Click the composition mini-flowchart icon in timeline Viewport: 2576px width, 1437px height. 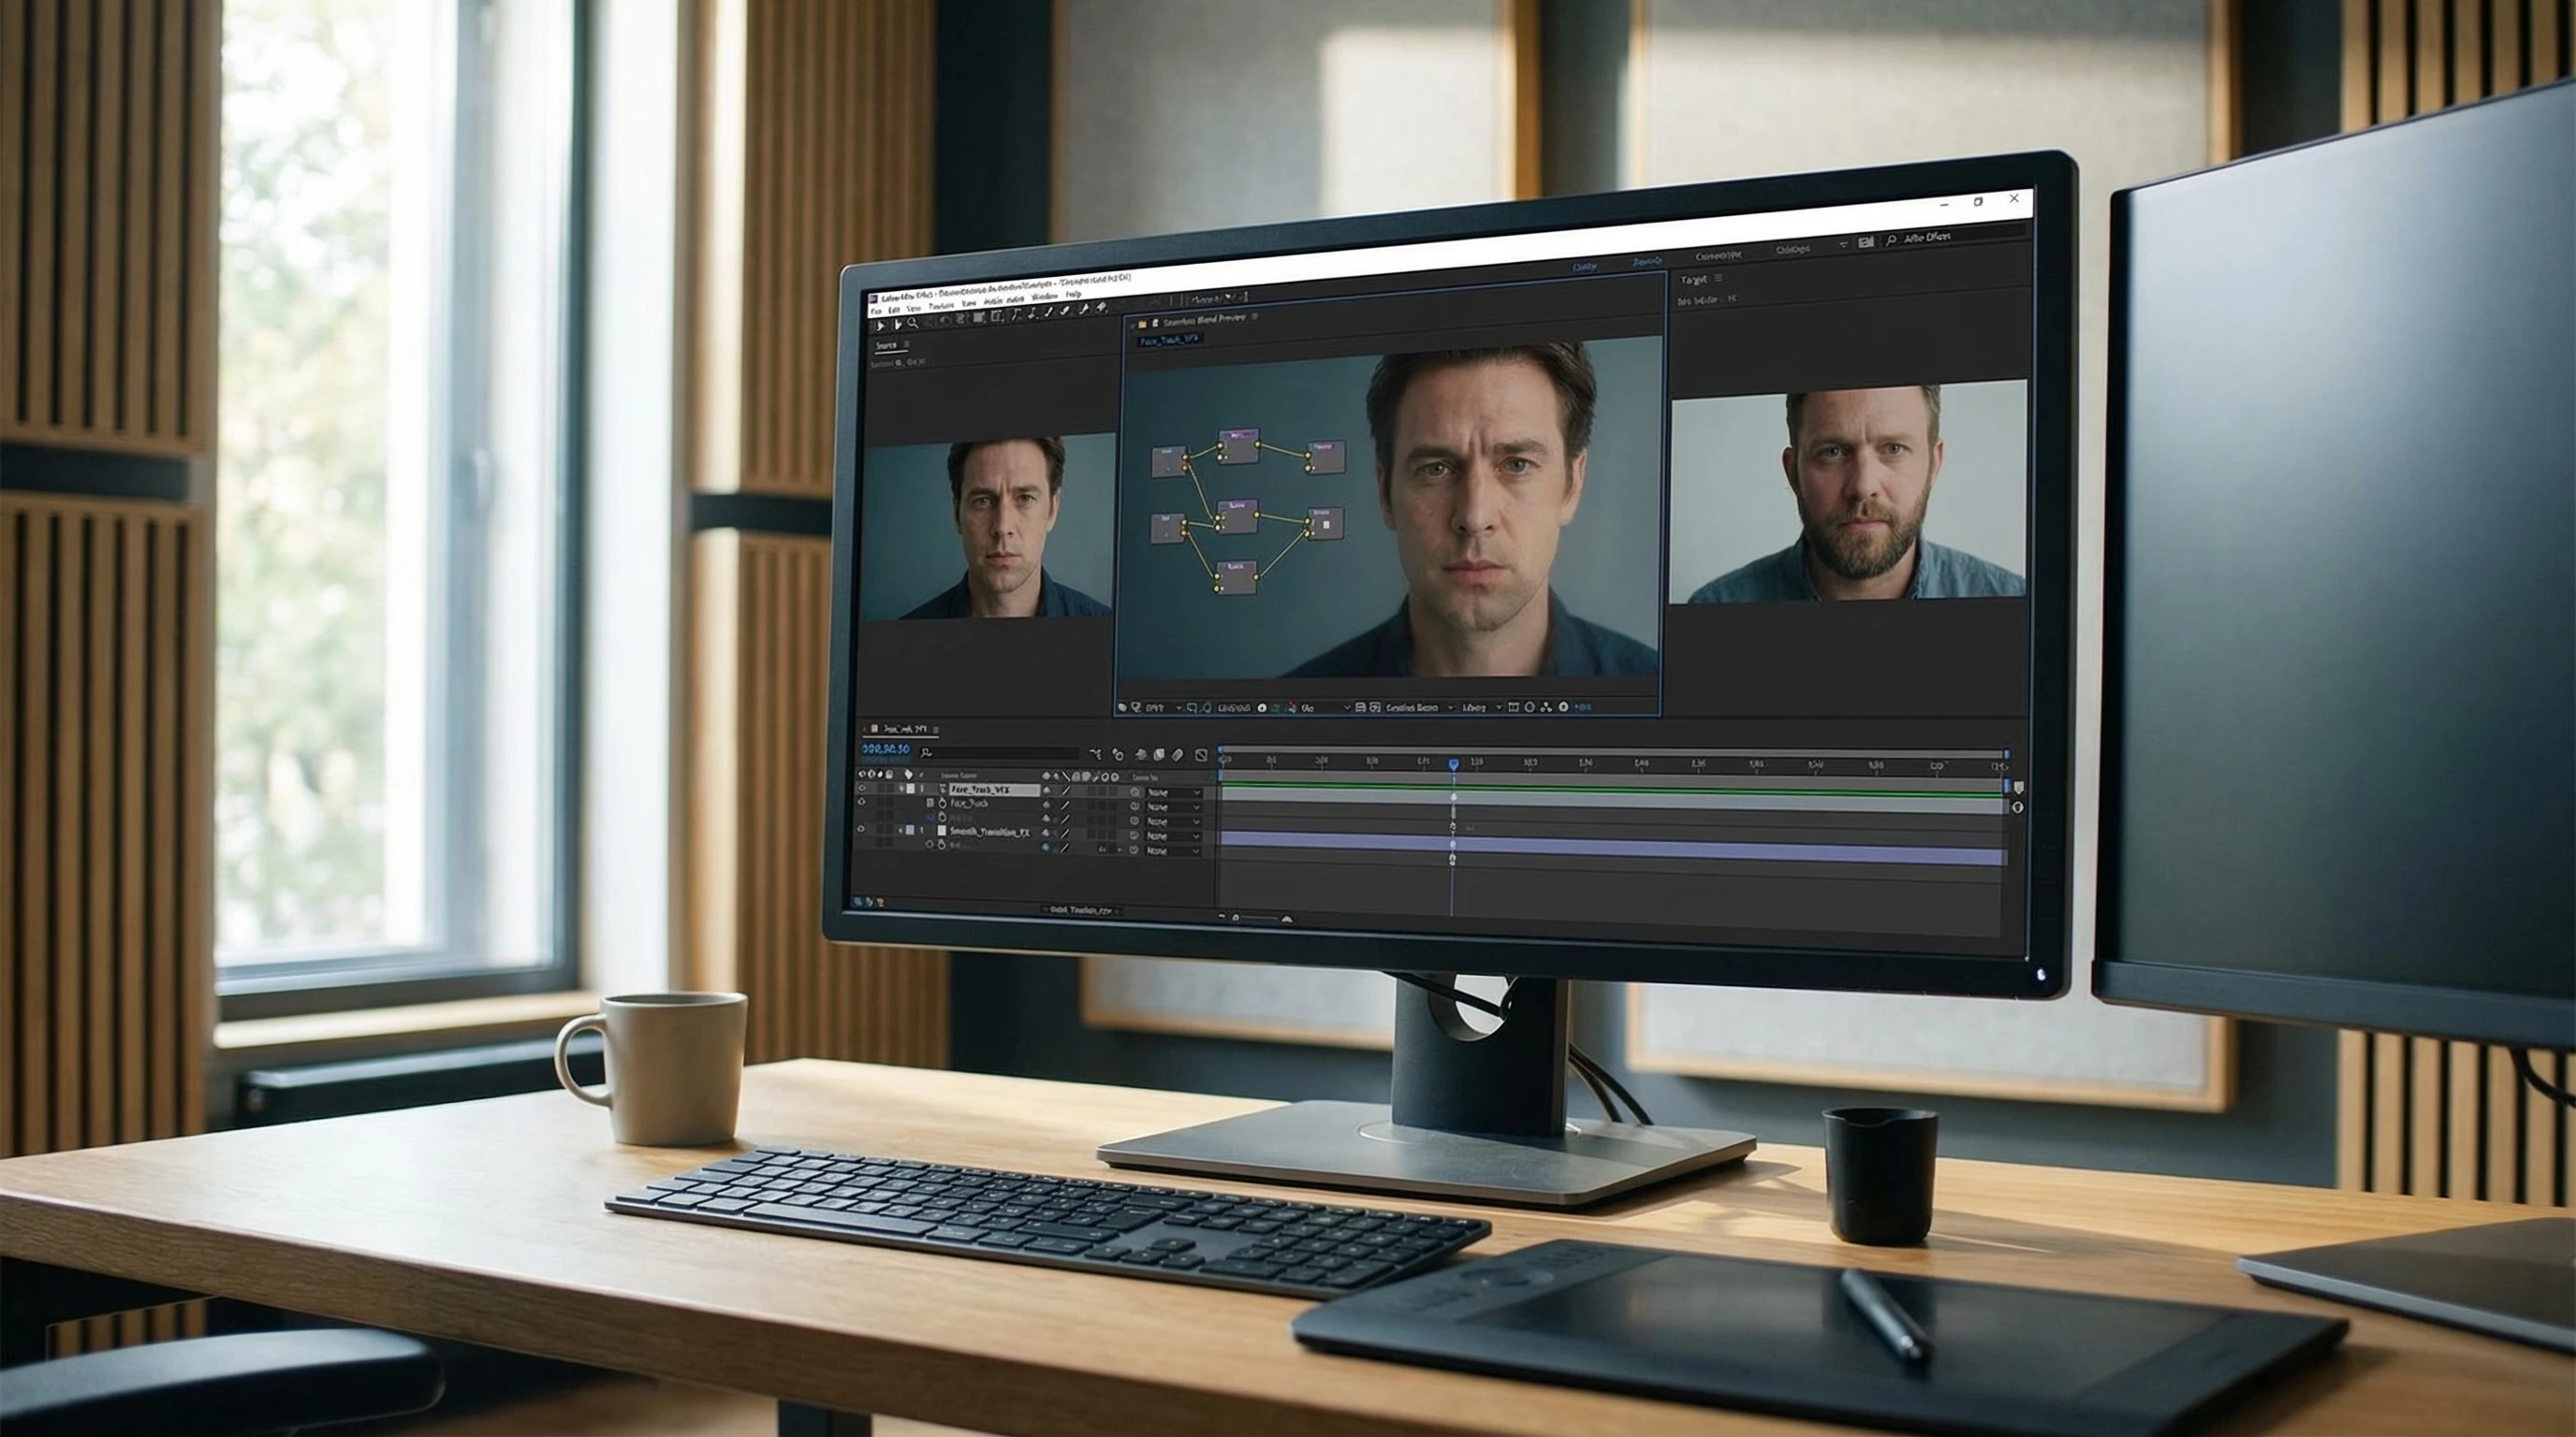click(x=1096, y=754)
